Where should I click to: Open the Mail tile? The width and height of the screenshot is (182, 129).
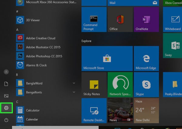[133, 3]
